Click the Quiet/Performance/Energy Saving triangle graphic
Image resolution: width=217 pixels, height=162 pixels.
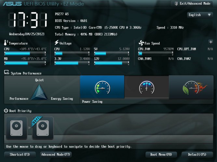coord(39,92)
